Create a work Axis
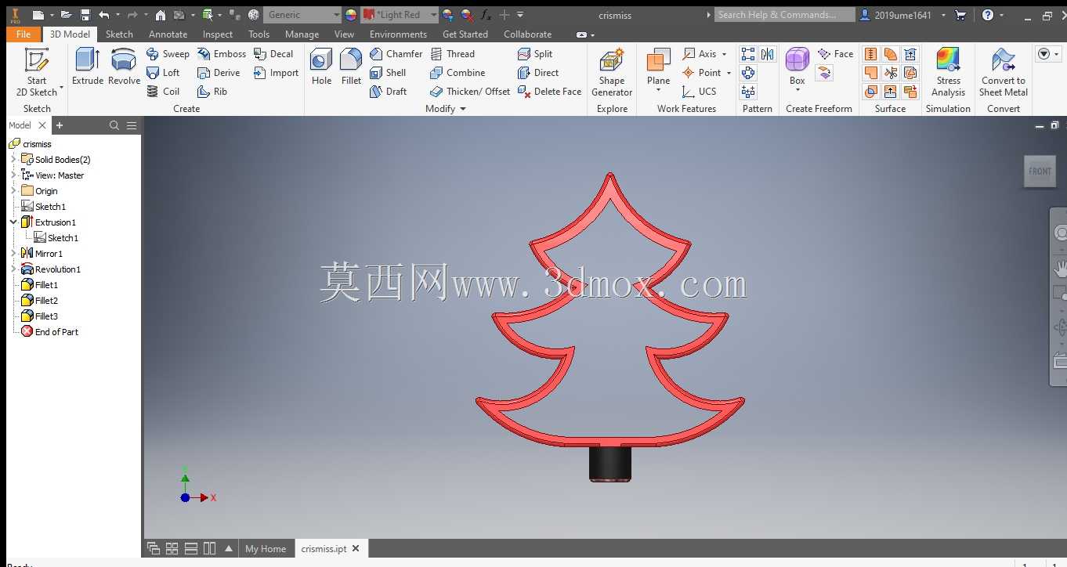The image size is (1067, 567). point(700,54)
